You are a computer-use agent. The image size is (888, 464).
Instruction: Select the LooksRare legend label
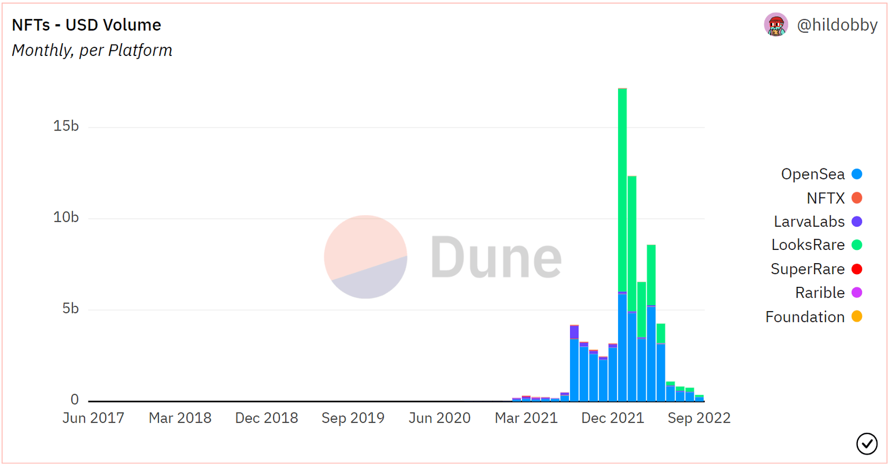[808, 245]
